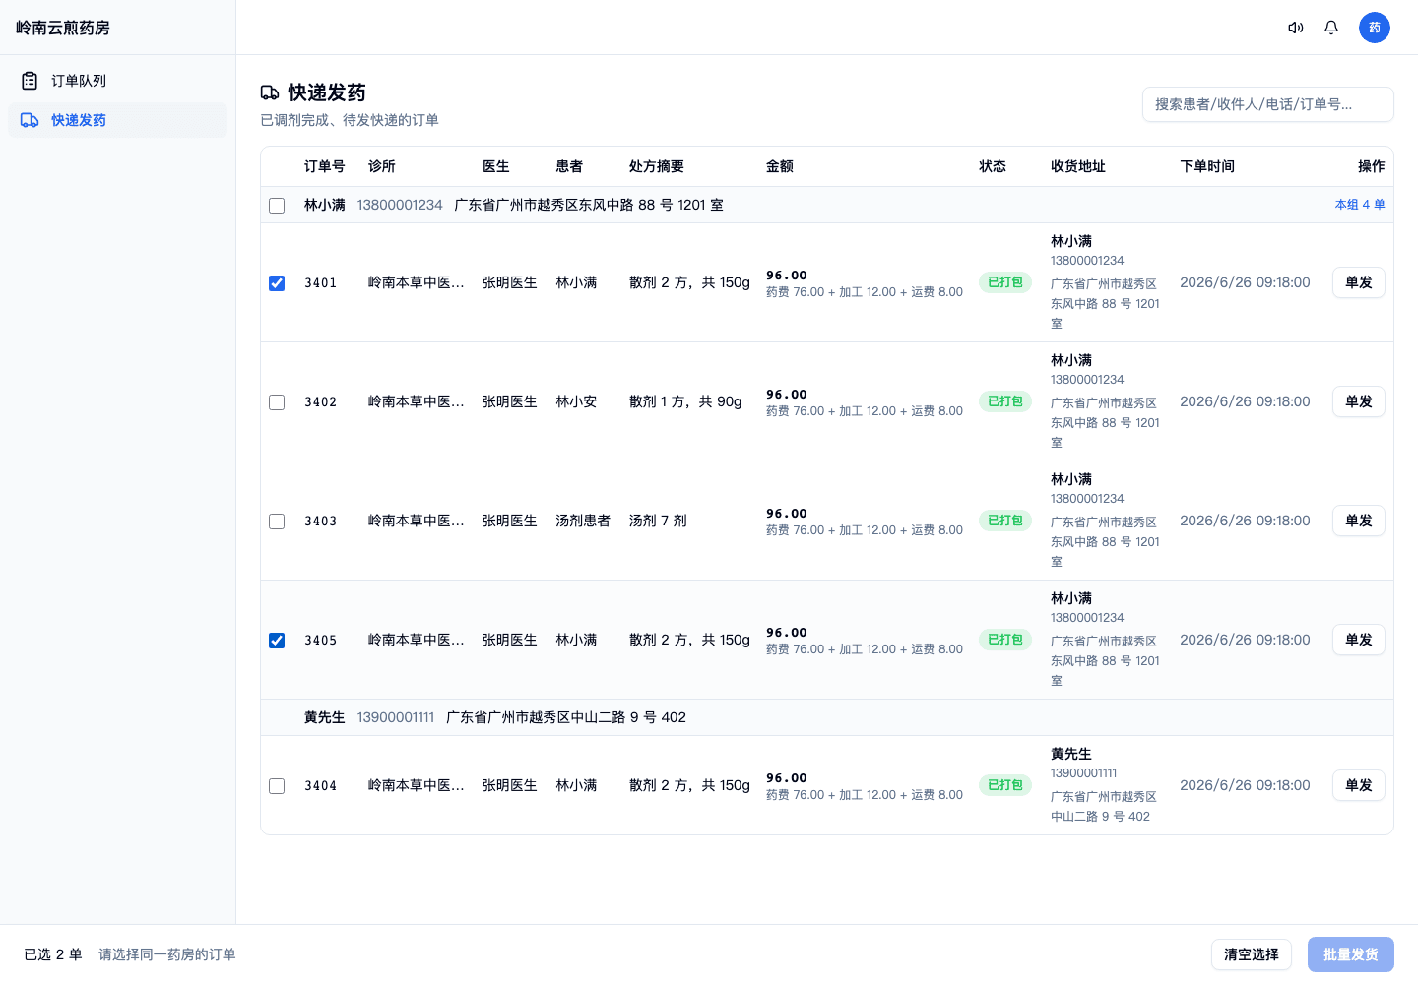Check order 3402 checkbox

click(x=277, y=402)
